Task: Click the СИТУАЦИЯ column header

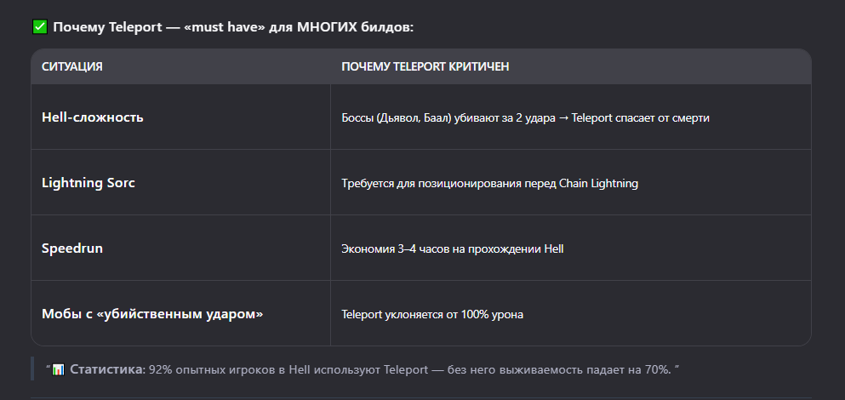Action: (x=72, y=66)
